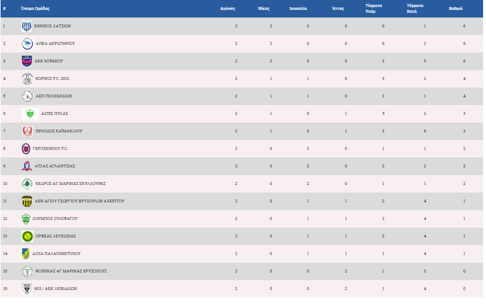Select the ΑΤΛΑΣ ΑΓΛΑΝΤΖΙΑΣ team logo

click(27, 166)
